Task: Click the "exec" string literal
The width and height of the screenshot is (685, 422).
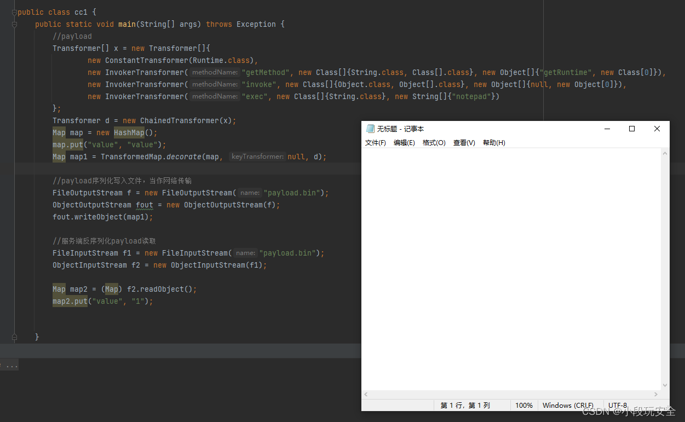Action: pyautogui.click(x=254, y=96)
